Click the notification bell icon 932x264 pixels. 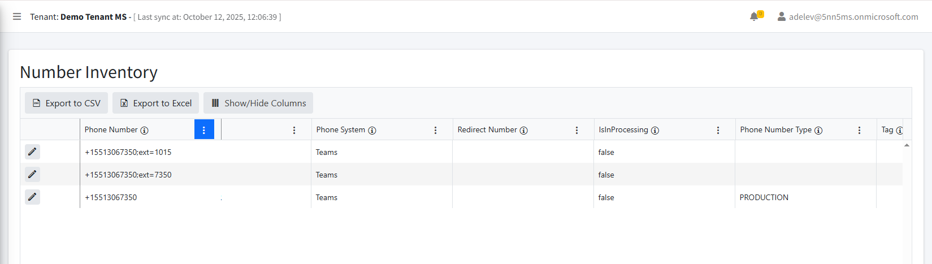click(754, 17)
